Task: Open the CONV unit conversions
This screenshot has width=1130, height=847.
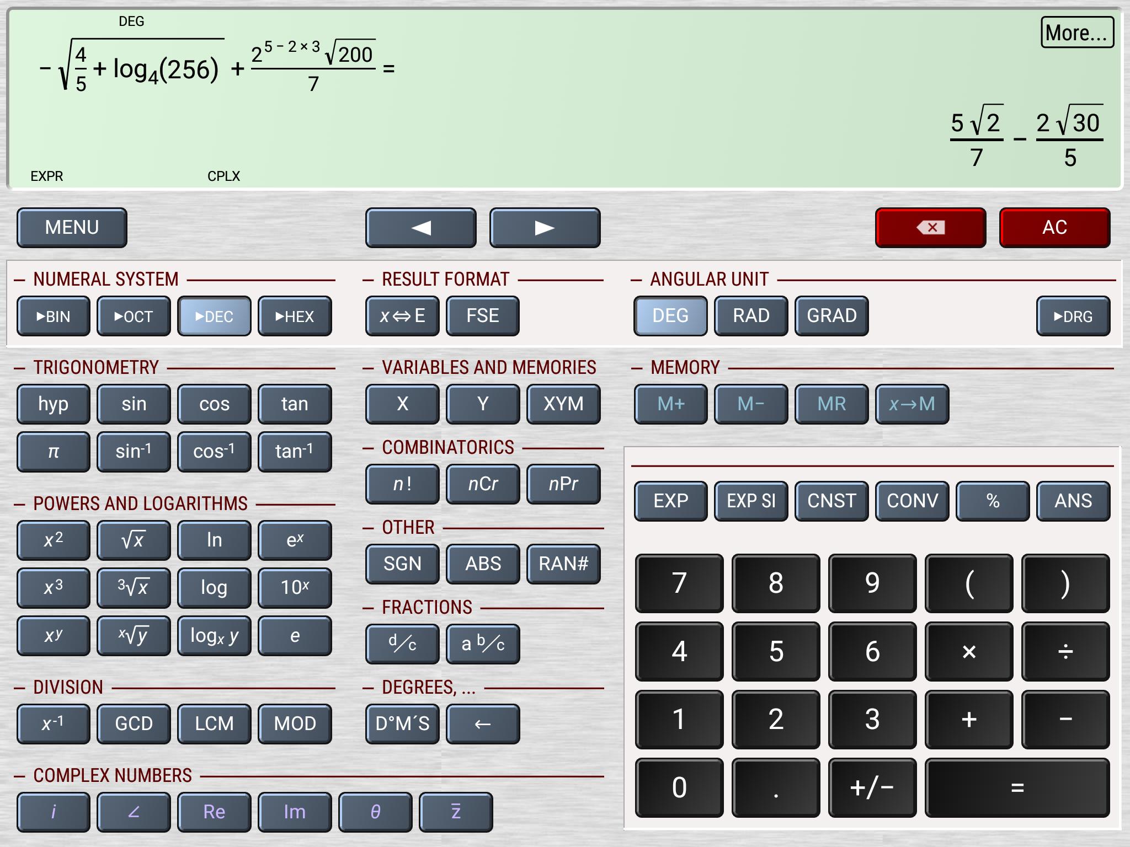Action: click(x=912, y=501)
